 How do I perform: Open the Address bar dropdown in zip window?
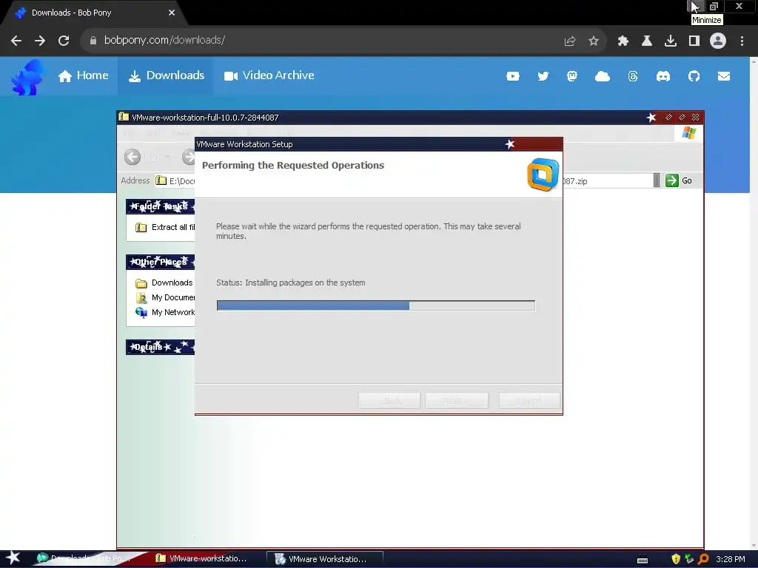[x=657, y=180]
